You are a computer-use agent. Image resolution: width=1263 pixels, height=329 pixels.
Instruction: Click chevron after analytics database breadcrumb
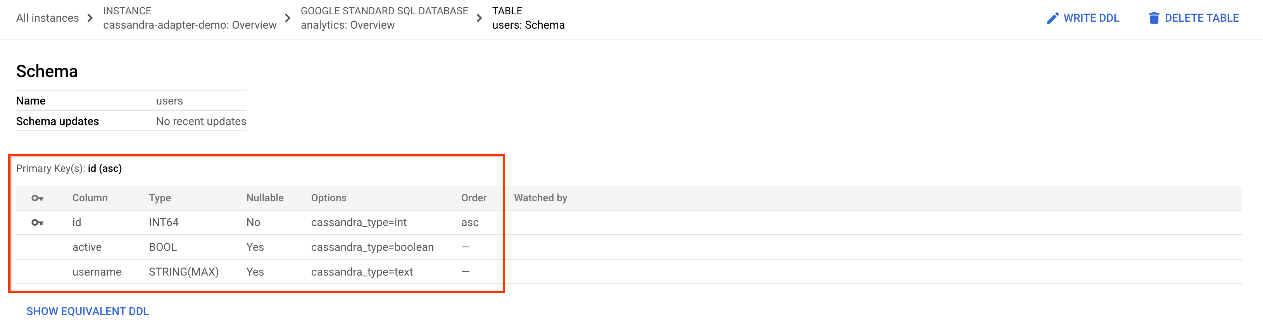click(x=479, y=18)
